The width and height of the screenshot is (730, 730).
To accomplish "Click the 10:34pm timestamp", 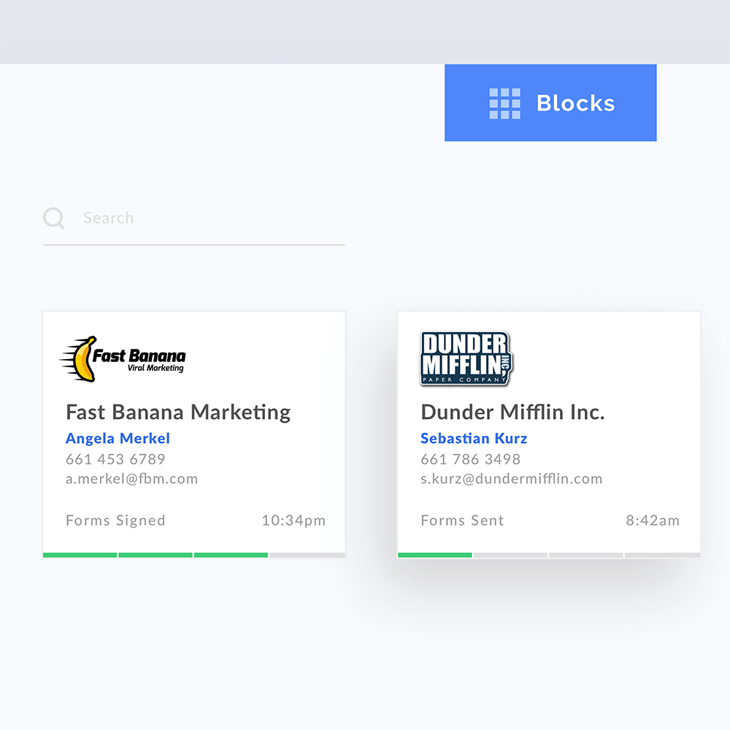I will 293,520.
